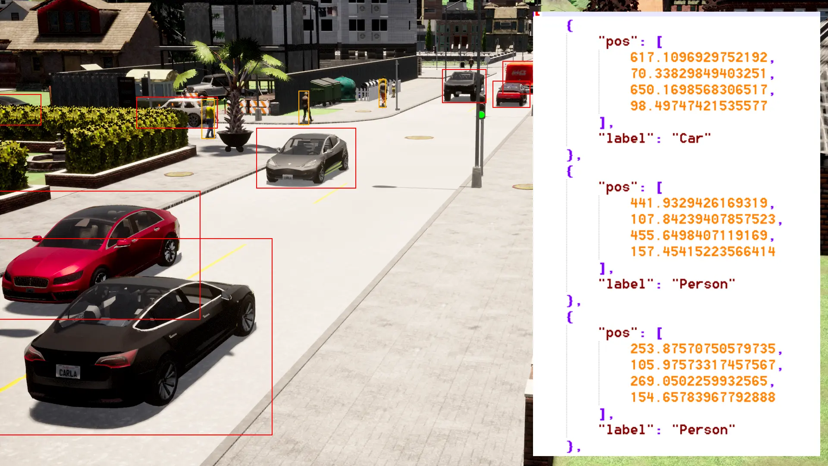Viewport: 828px width, 466px height.
Task: Click the value 617.1096929752192
Action: point(699,57)
